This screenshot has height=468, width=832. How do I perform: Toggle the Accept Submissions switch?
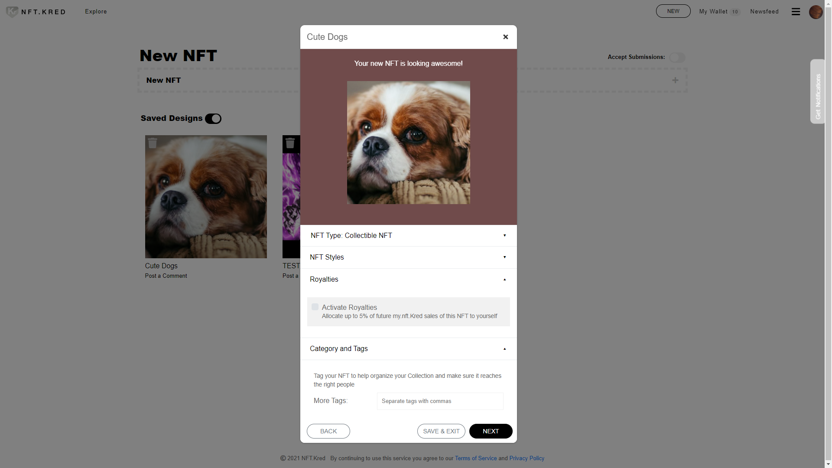[677, 58]
